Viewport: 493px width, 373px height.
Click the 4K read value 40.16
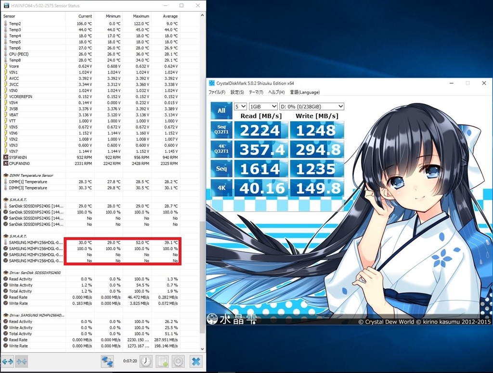[260, 188]
